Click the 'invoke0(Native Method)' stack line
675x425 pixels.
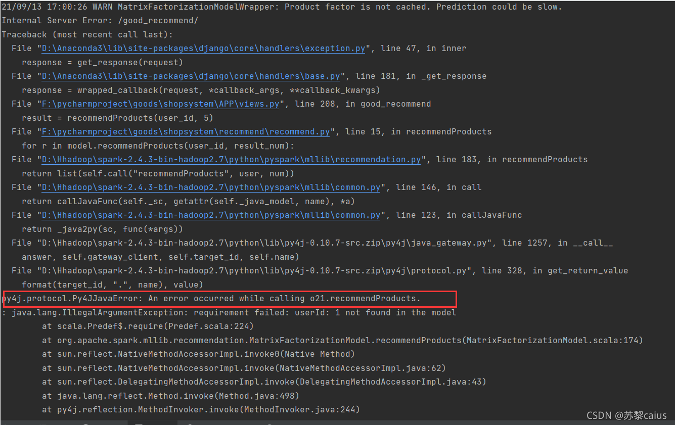coord(198,354)
